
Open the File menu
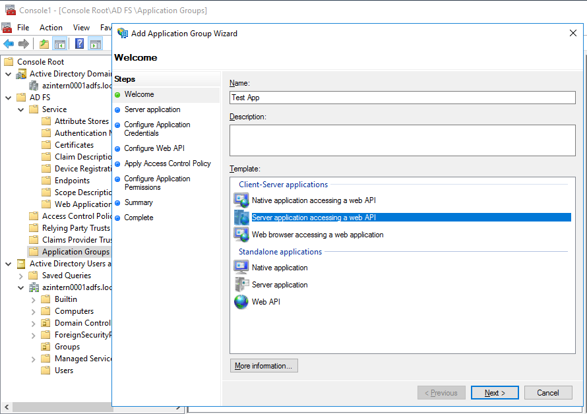[23, 28]
